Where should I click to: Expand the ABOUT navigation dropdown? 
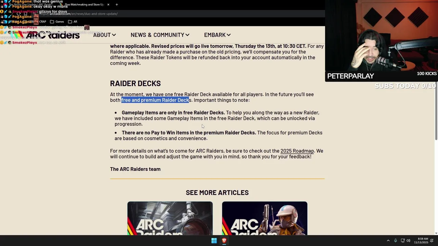pyautogui.click(x=104, y=35)
